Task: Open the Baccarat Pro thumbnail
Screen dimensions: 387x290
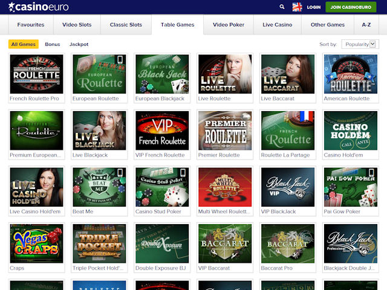Action: pyautogui.click(x=288, y=243)
